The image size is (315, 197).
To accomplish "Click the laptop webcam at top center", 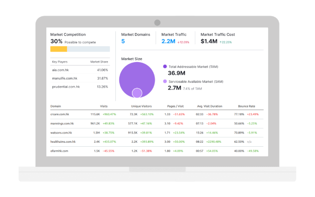I will click(157, 23).
